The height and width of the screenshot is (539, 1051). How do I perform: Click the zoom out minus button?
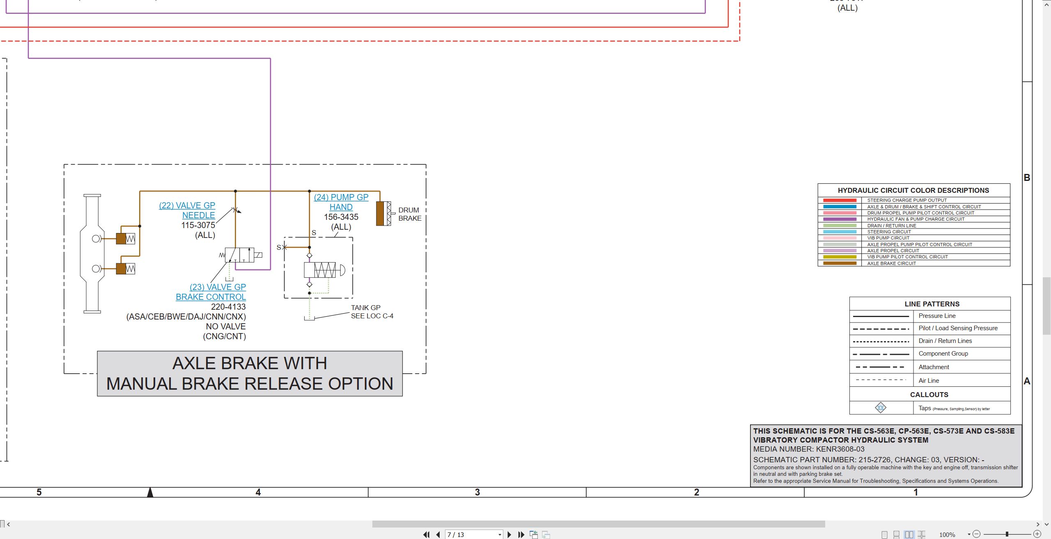pos(977,534)
